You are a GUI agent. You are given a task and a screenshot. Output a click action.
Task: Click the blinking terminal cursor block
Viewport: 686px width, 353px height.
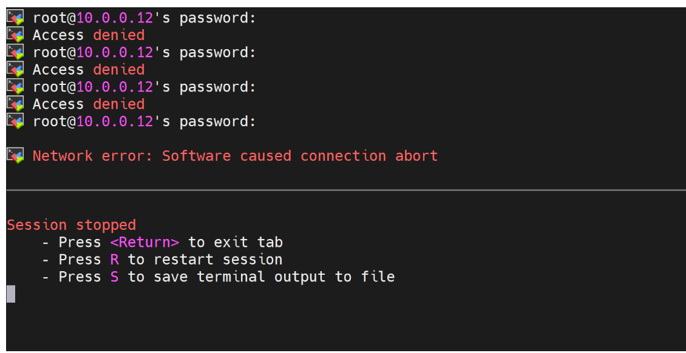tap(11, 294)
